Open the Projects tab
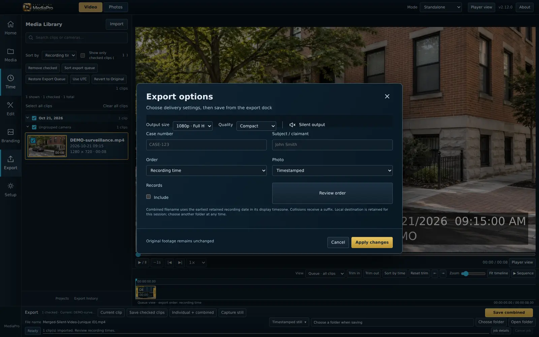The image size is (539, 337). tap(62, 299)
